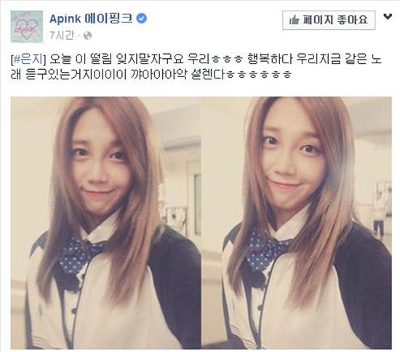Open the Apink heart logo profile picture
This screenshot has height=352, width=400.
[26, 26]
